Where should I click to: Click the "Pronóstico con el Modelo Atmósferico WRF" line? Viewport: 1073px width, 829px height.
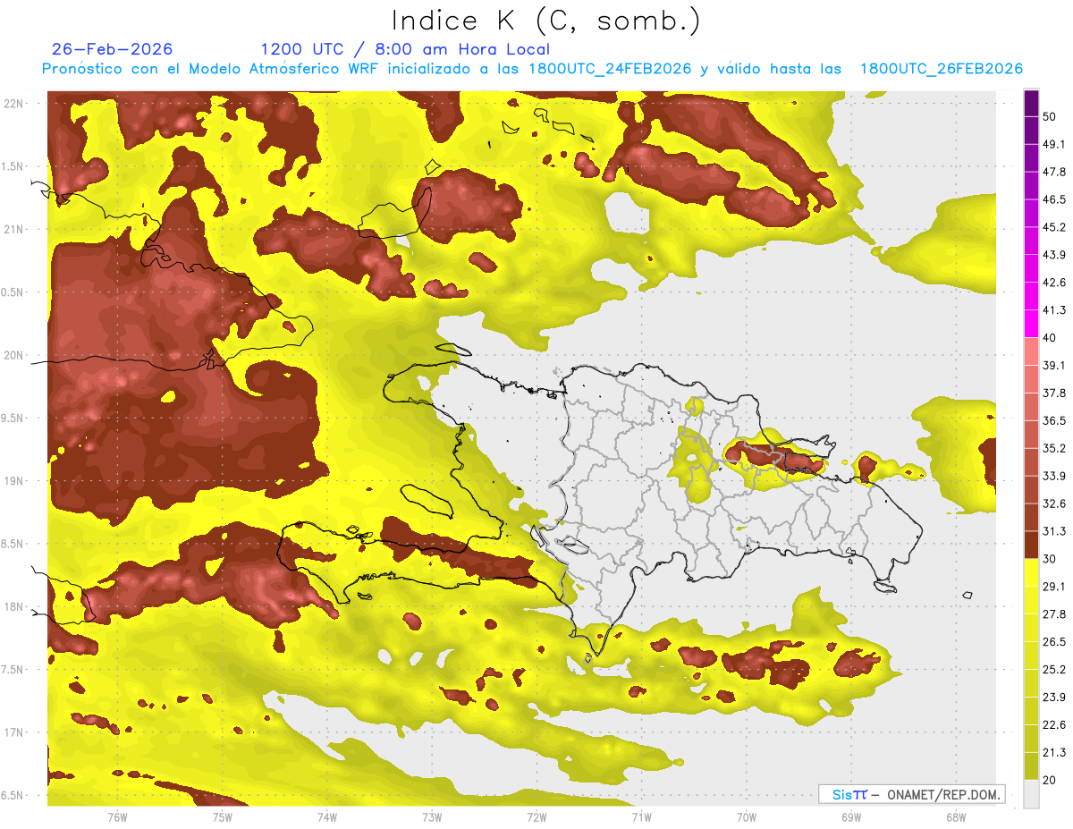point(532,69)
